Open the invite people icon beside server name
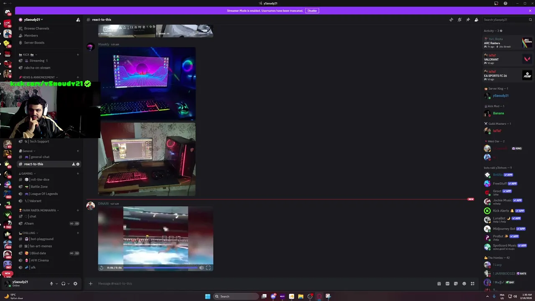 pyautogui.click(x=78, y=20)
